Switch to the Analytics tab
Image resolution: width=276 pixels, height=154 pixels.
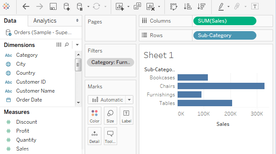pyautogui.click(x=45, y=21)
